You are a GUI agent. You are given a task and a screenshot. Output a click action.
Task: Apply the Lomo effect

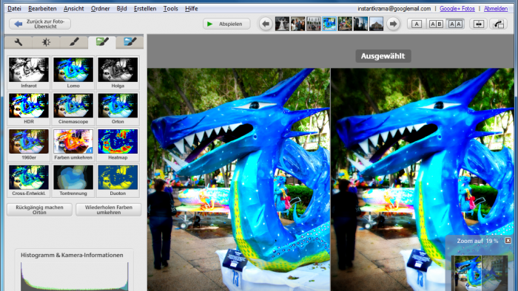point(73,73)
